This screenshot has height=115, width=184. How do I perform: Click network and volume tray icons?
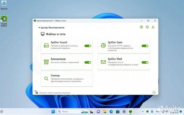coord(165,111)
